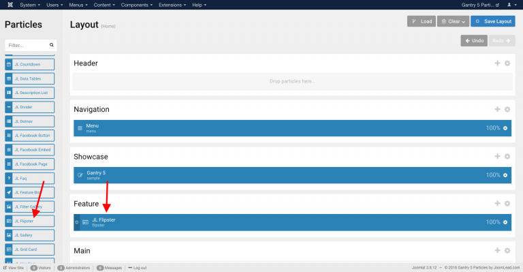Image resolution: width=523 pixels, height=272 pixels.
Task: Open Showcase section settings gear
Action: [x=507, y=157]
